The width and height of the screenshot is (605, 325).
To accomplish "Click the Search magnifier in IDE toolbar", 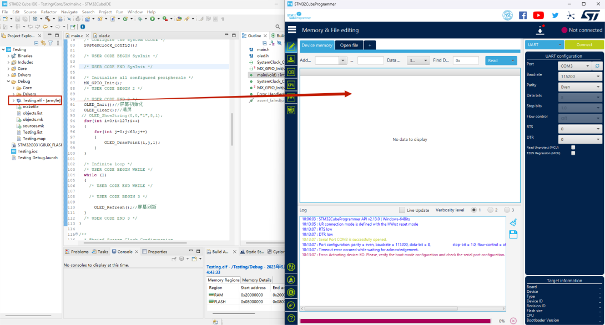I will (x=278, y=27).
